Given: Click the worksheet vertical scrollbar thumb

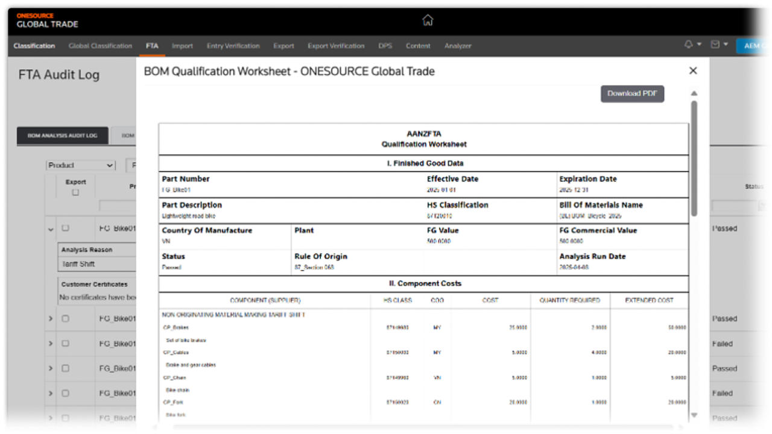Looking at the screenshot, I should coord(694,157).
